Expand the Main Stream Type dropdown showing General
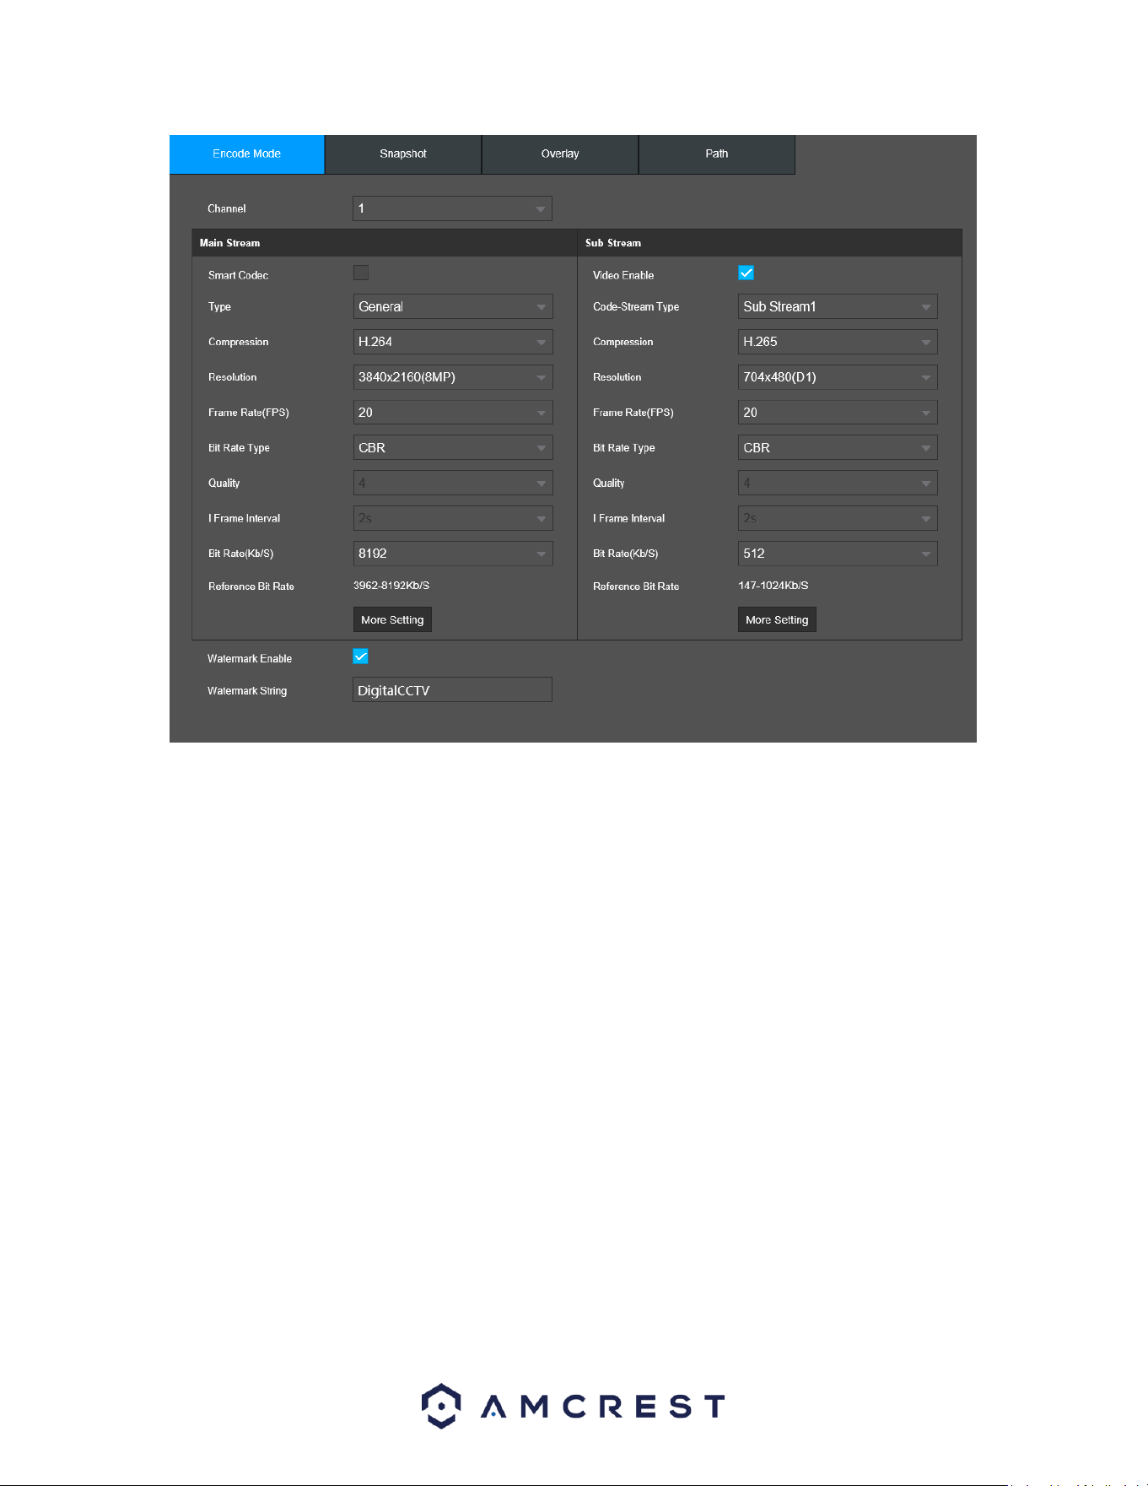1148x1486 pixels. point(453,306)
